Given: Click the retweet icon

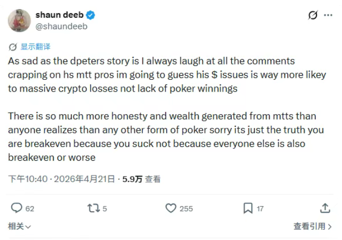Looking at the screenshot, I should pyautogui.click(x=93, y=208).
